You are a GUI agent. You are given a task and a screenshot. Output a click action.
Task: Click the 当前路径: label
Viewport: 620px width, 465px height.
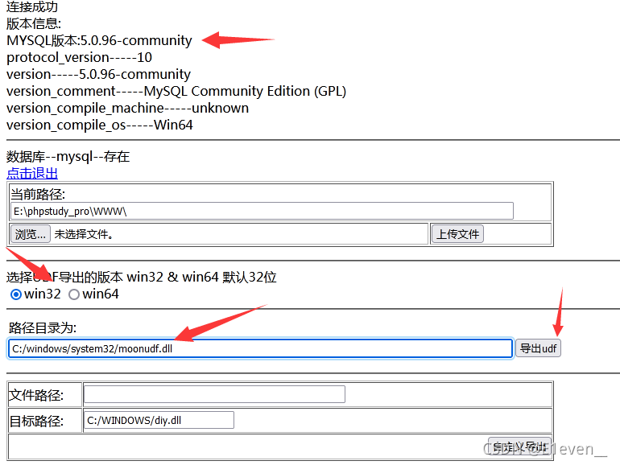tap(38, 194)
